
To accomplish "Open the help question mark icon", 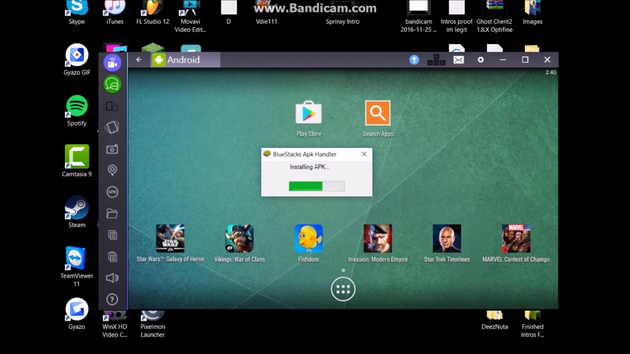I will tap(112, 299).
